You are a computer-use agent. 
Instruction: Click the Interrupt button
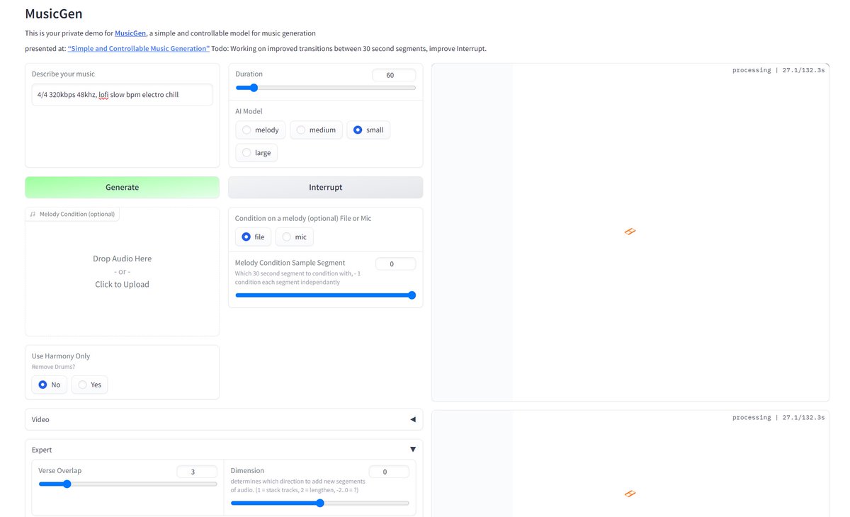click(325, 187)
